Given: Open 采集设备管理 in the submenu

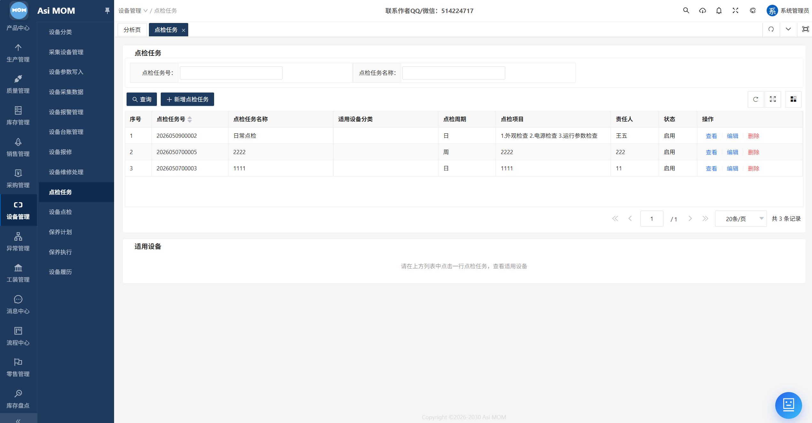Looking at the screenshot, I should [76, 52].
